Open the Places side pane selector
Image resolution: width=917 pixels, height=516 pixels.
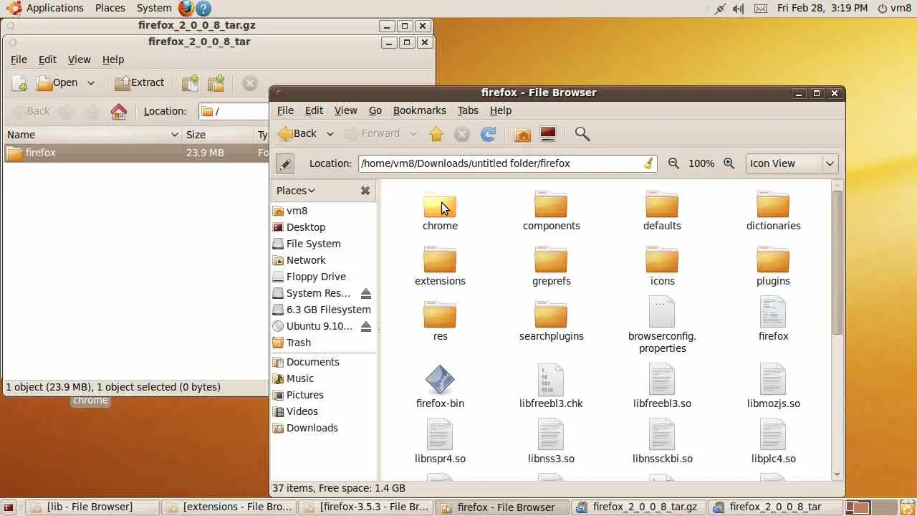[x=296, y=191]
